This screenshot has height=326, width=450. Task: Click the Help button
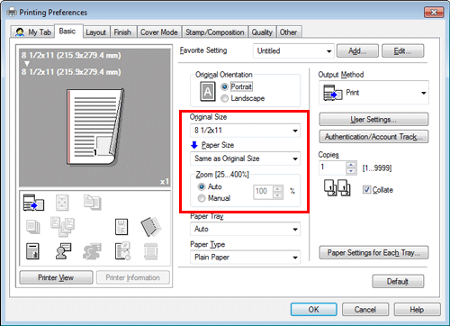tap(417, 309)
